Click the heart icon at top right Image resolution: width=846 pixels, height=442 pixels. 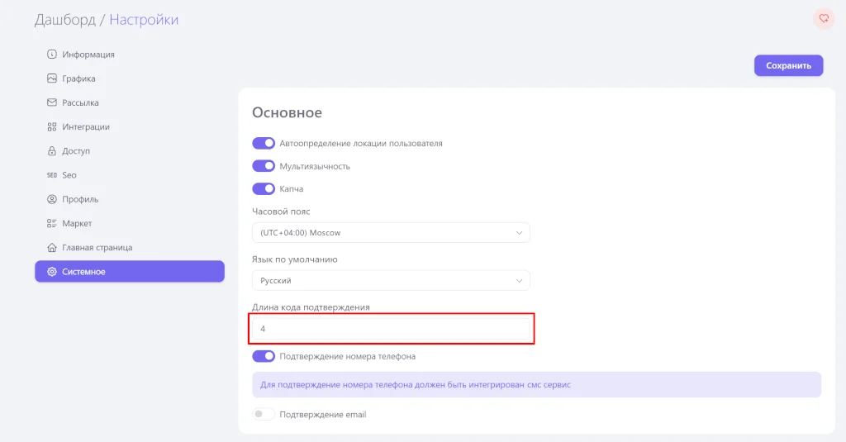(823, 18)
